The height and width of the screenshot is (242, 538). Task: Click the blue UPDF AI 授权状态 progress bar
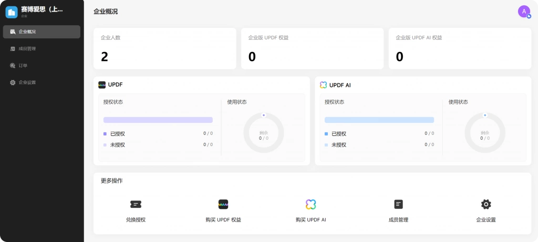379,120
